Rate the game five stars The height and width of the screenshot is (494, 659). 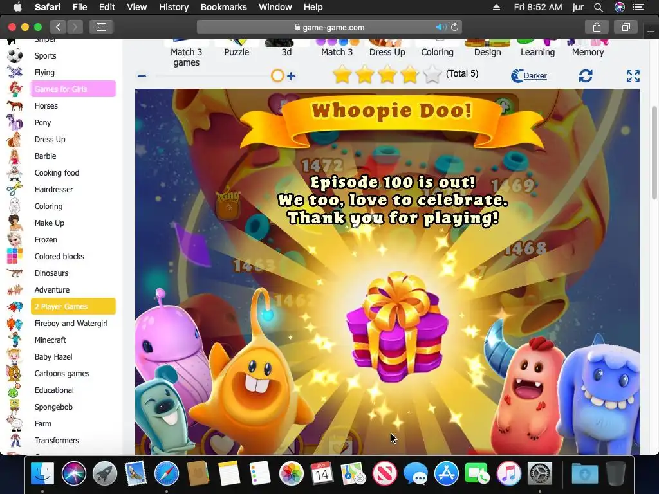(x=432, y=75)
